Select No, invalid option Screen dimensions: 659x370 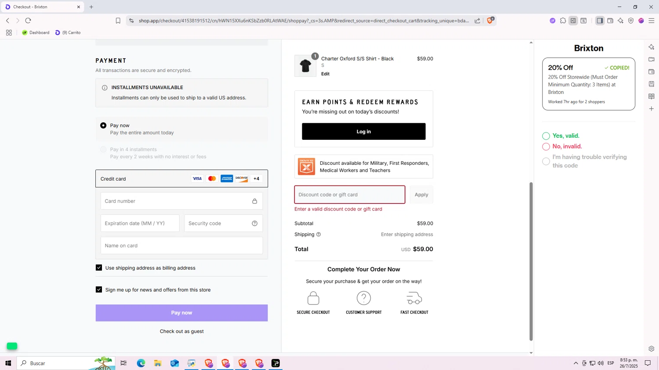[546, 146]
